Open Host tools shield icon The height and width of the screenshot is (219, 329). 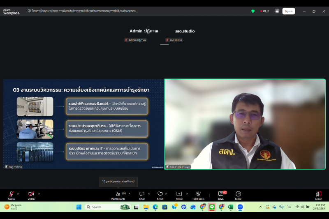(198, 195)
